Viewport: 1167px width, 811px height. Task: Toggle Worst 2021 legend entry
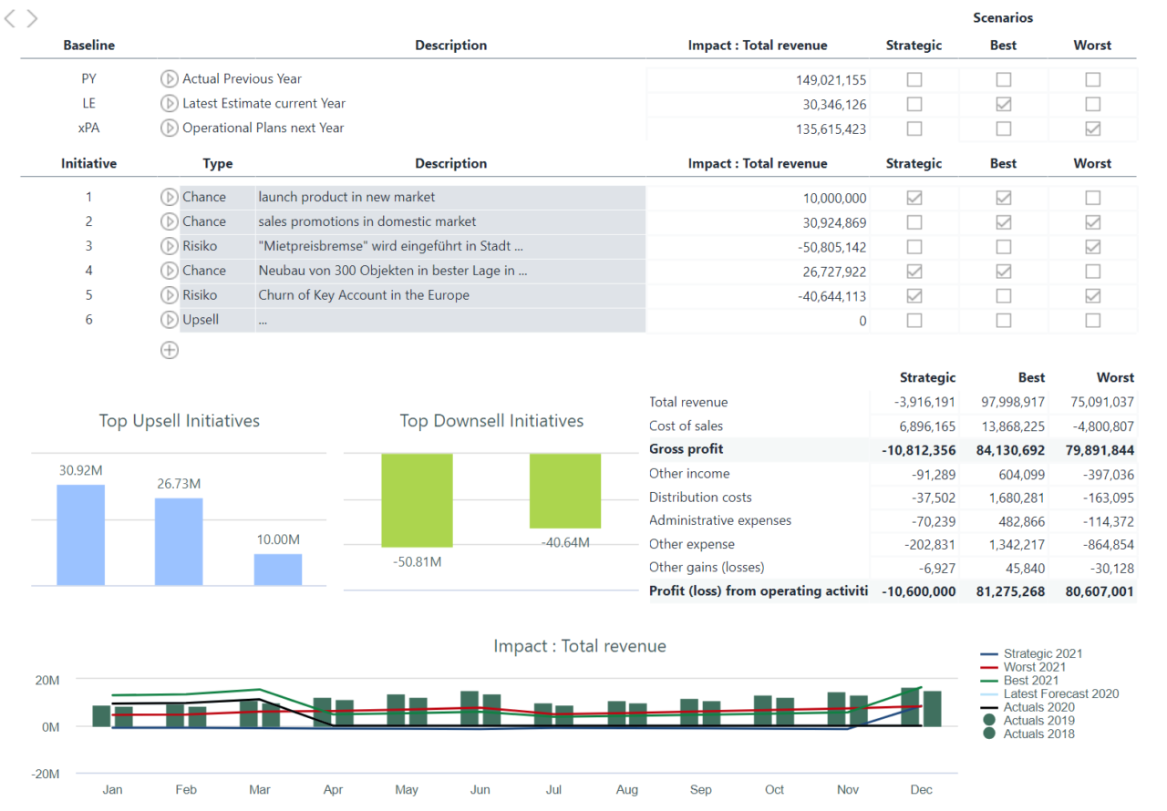[x=1025, y=667]
